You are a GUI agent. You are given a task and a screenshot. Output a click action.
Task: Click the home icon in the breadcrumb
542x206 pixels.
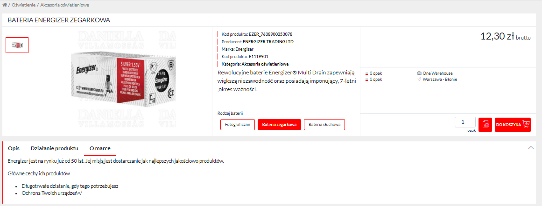point(5,5)
